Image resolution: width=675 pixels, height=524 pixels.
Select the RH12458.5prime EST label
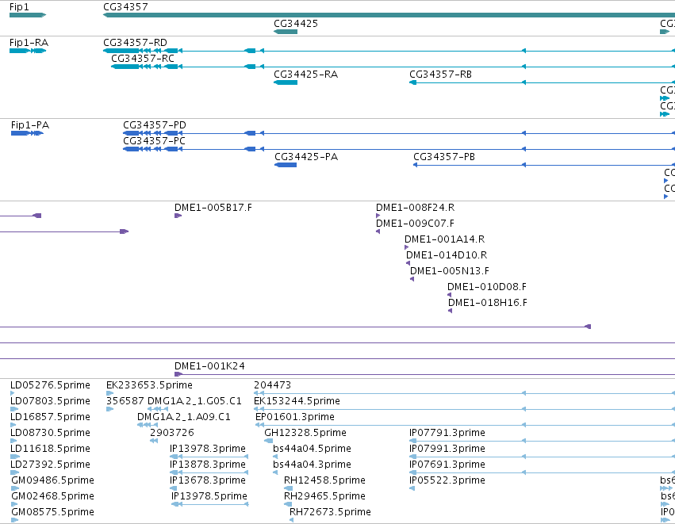tap(324, 480)
